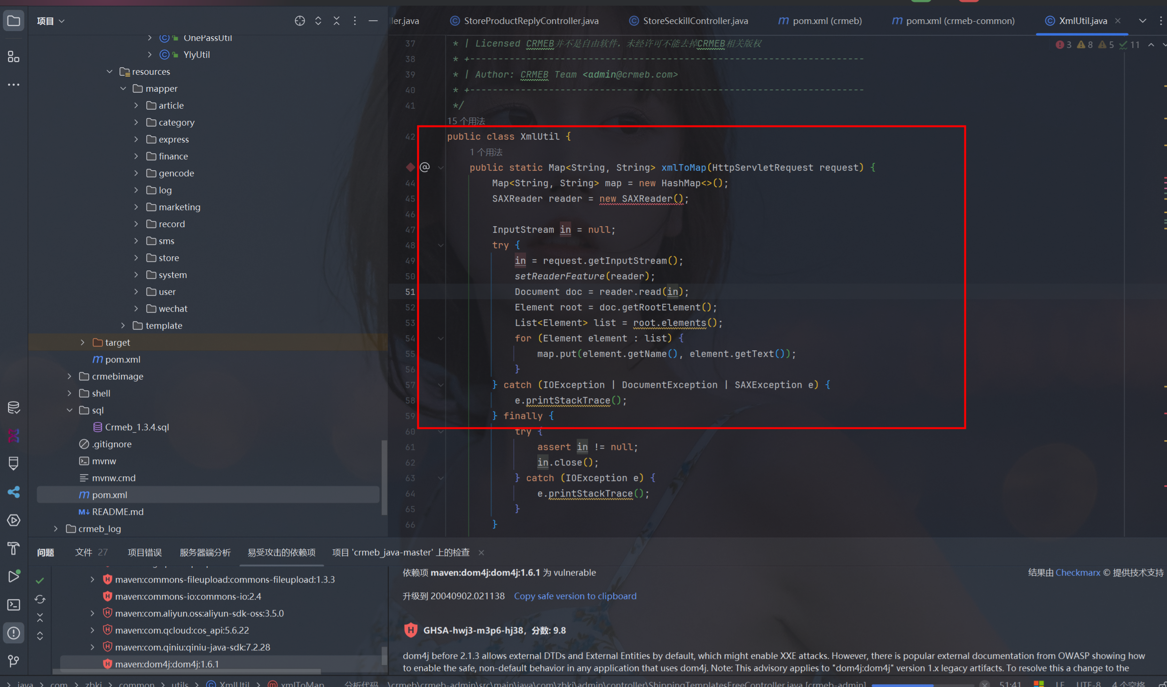
Task: Toggle breakpoint at xmlToMap method line
Action: [x=410, y=167]
